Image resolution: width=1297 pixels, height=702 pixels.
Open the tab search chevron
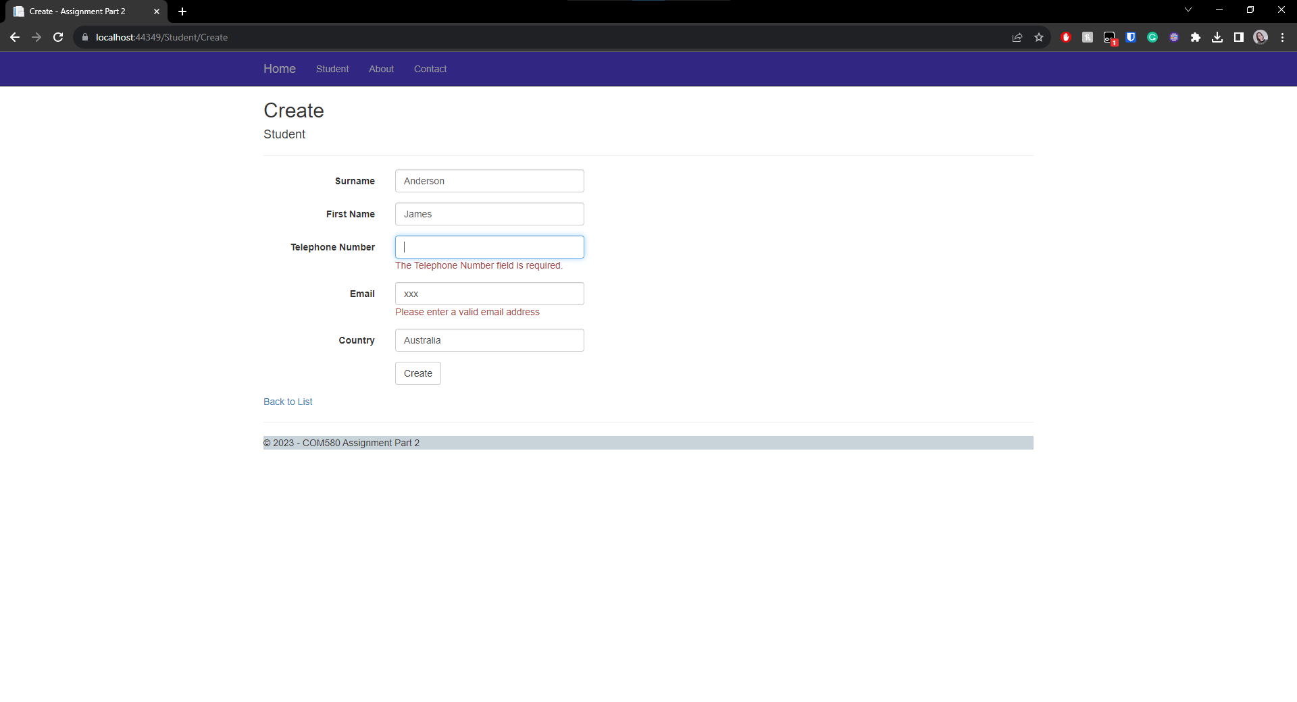[1188, 9]
